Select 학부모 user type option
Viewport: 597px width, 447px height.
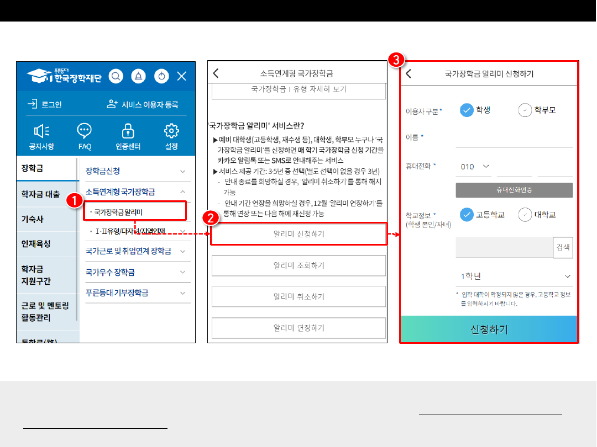click(x=525, y=110)
